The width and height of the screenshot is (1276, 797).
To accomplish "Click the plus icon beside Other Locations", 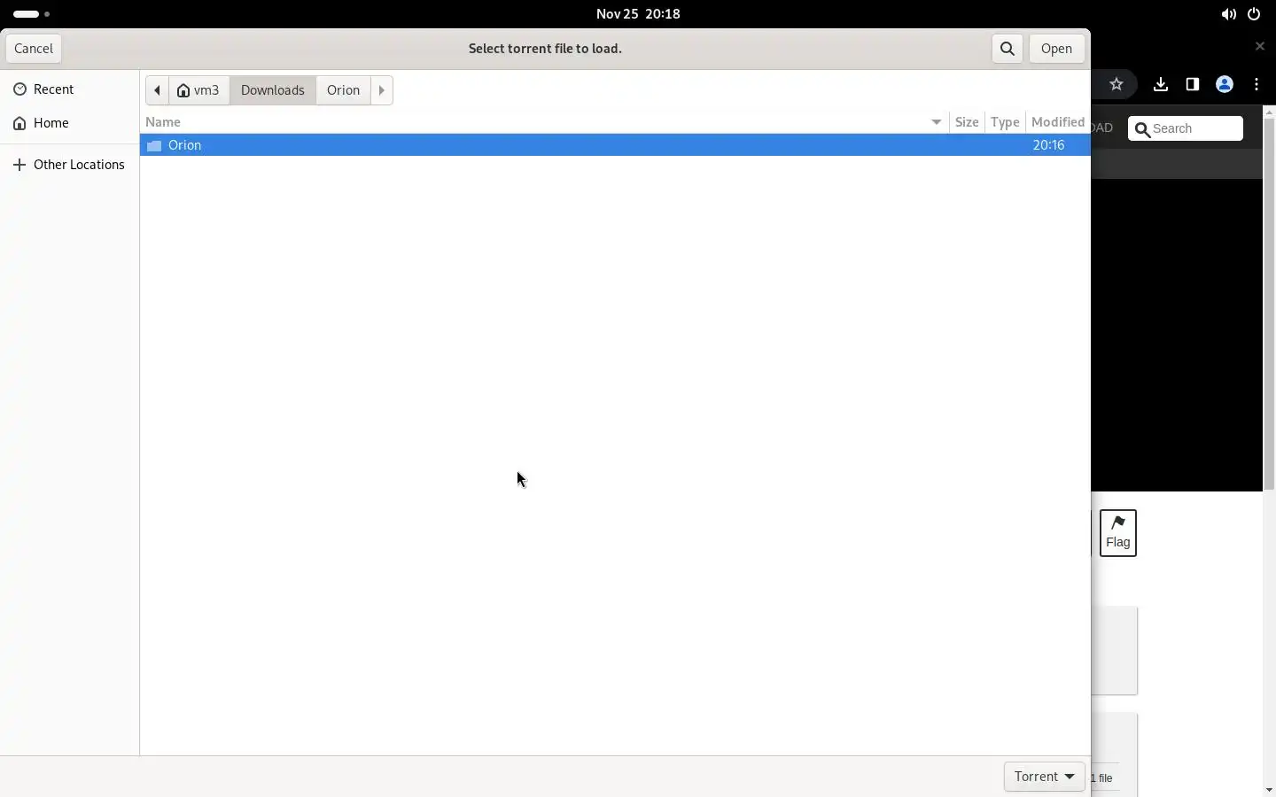I will pos(19,166).
